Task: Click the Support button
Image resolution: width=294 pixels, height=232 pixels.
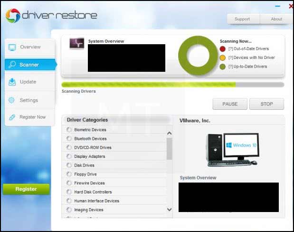Action: click(x=243, y=19)
